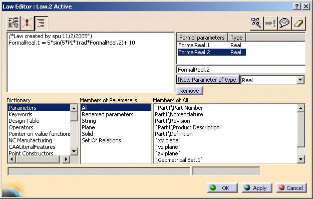Click the OK button

[x=222, y=188]
